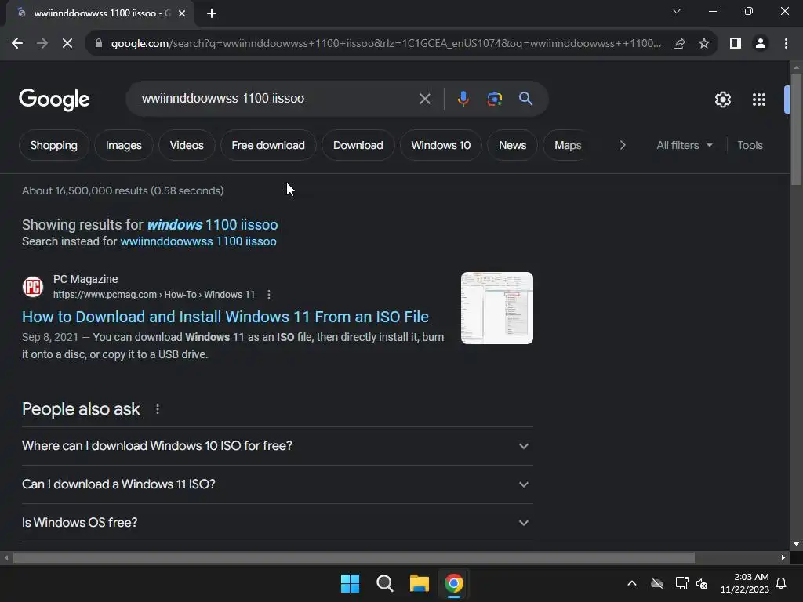This screenshot has height=602, width=803.
Task: Toggle the Chrome side panel
Action: [x=736, y=44]
